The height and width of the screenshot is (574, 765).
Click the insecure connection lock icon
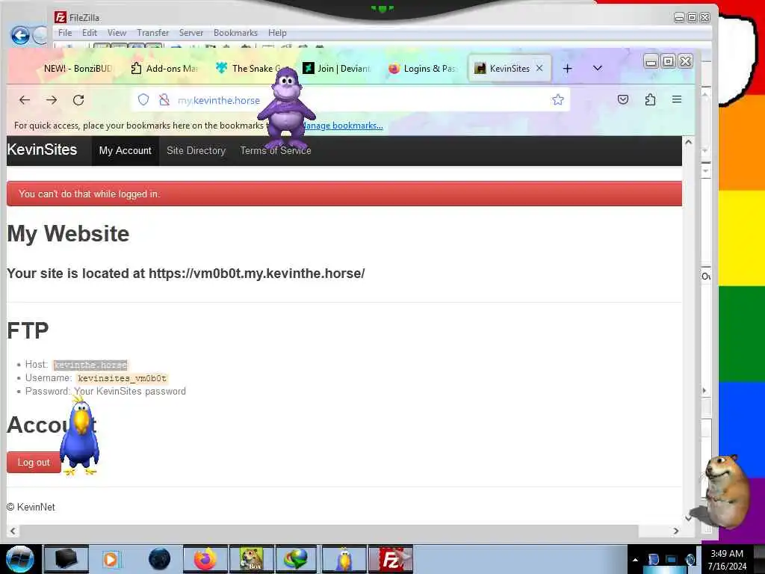[164, 100]
